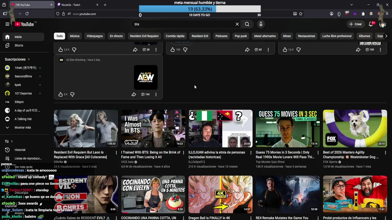The height and width of the screenshot is (220, 392).
Task: Expand subscriptions with Mostrar más
Action: point(23,127)
